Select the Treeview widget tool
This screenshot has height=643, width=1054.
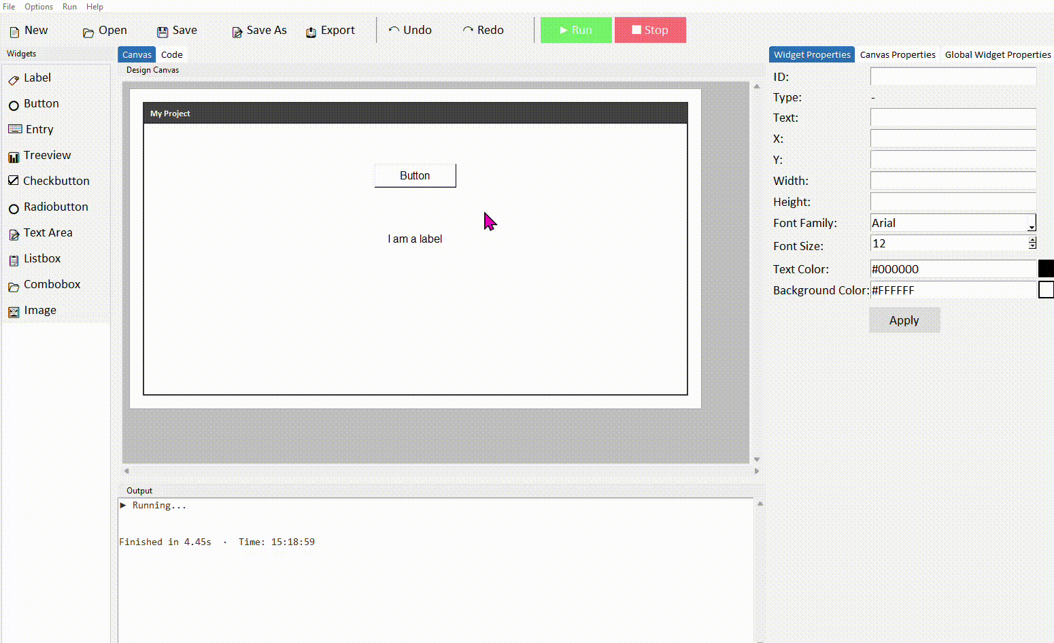(x=48, y=155)
